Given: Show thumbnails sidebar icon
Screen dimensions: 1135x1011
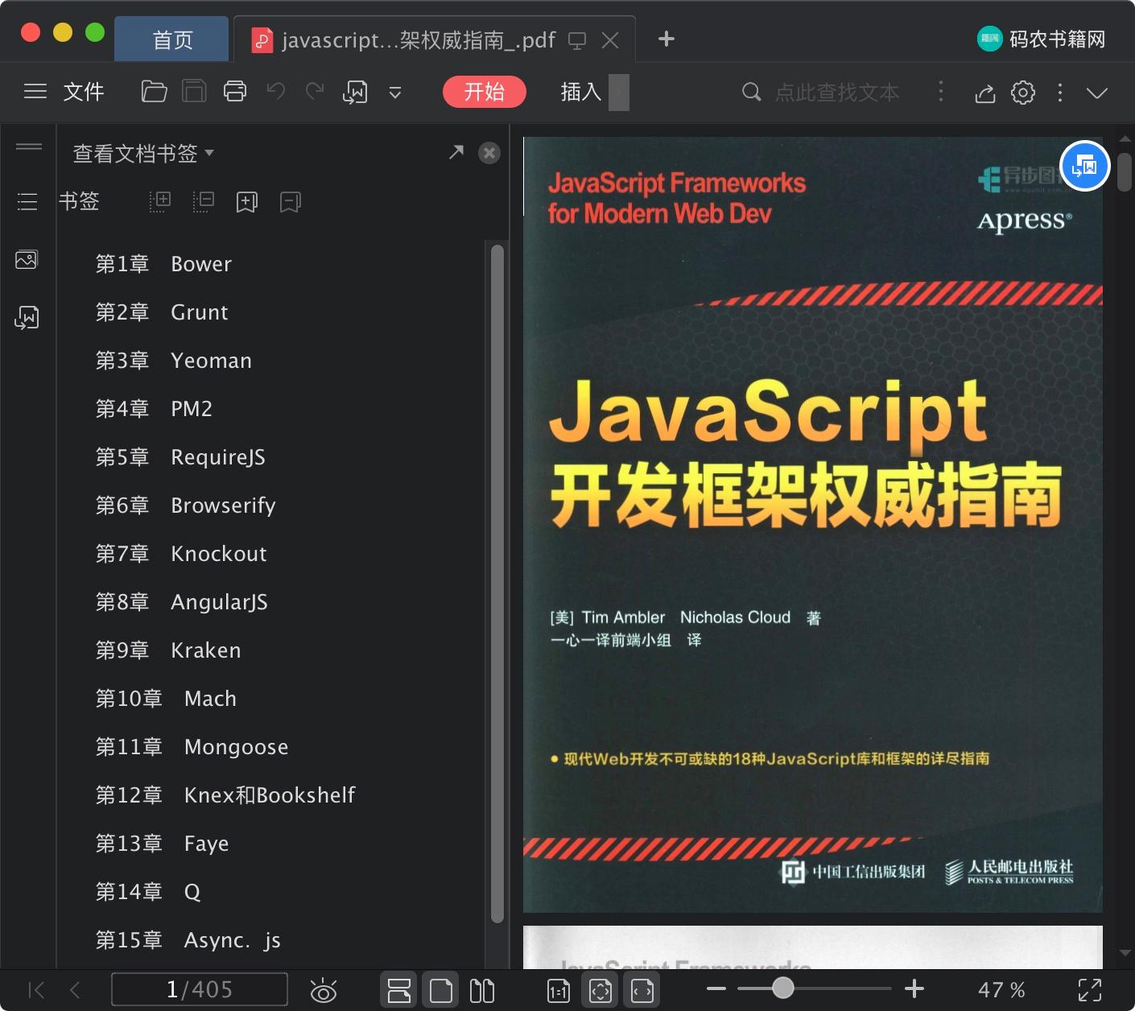Looking at the screenshot, I should [x=27, y=260].
